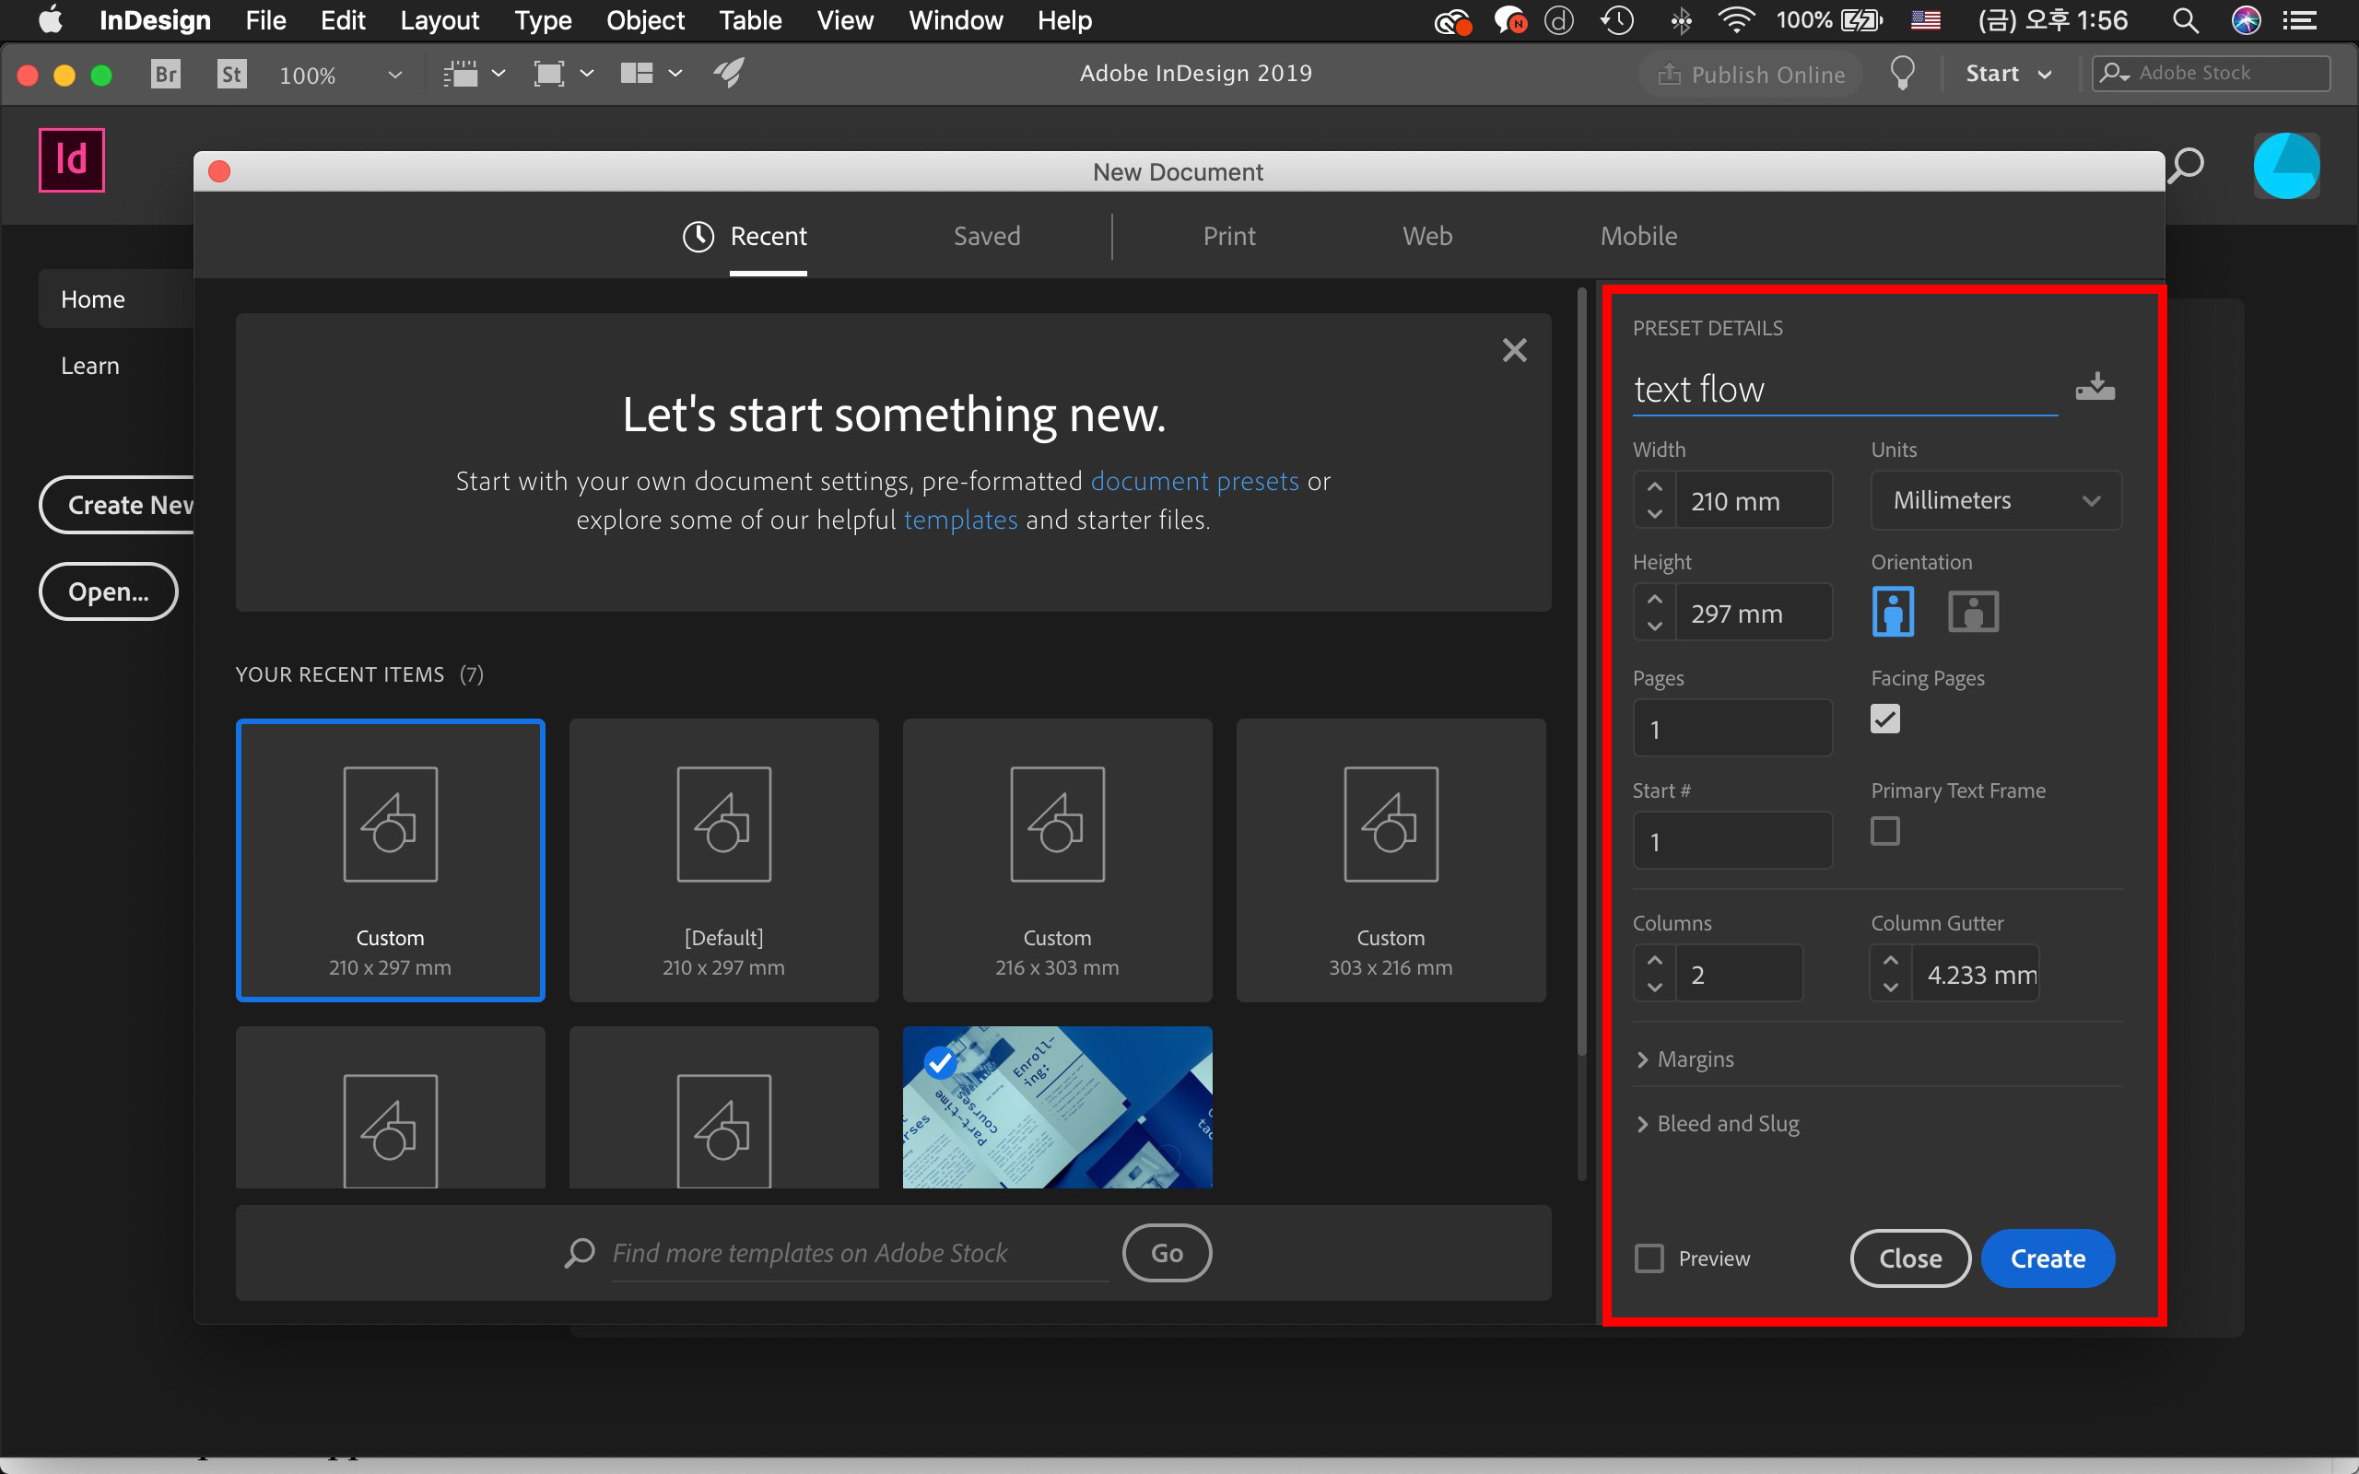Viewport: 2359px width, 1474px height.
Task: Open the Object menu
Action: (644, 20)
